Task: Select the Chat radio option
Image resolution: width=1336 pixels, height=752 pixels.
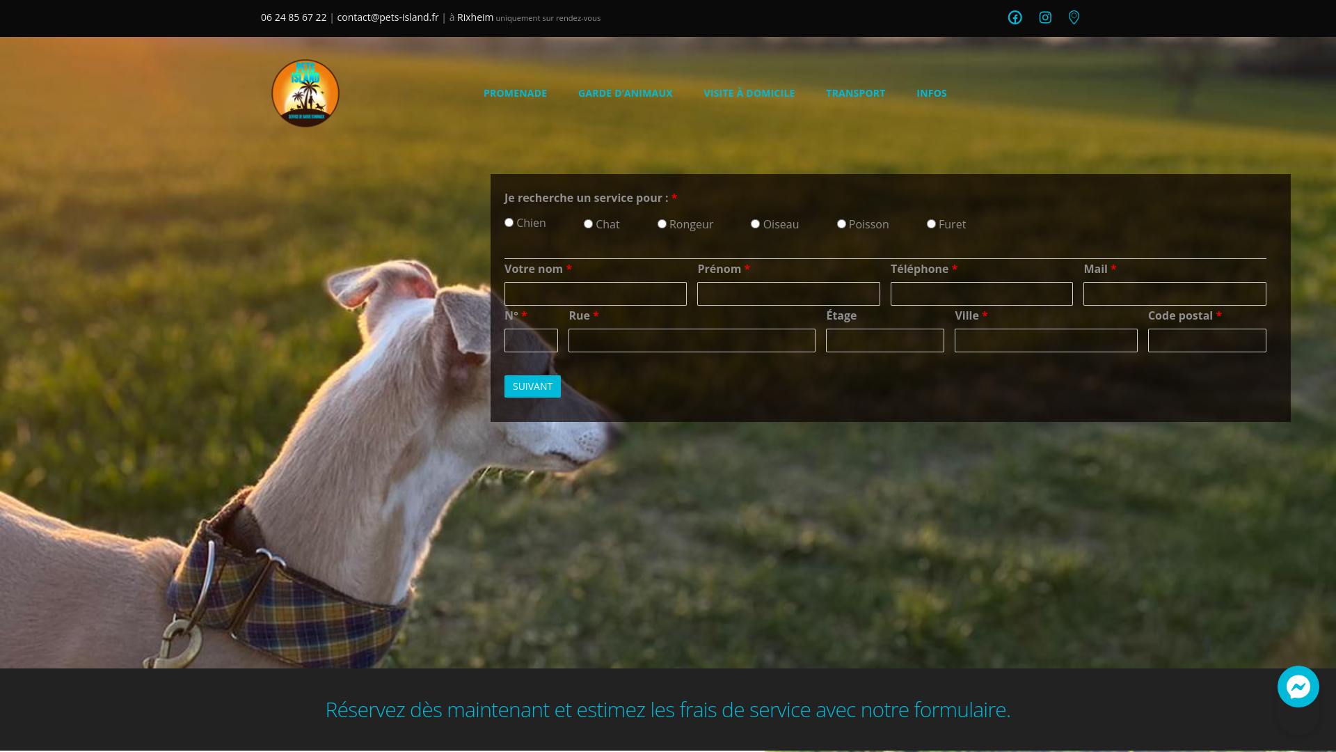Action: [x=588, y=224]
